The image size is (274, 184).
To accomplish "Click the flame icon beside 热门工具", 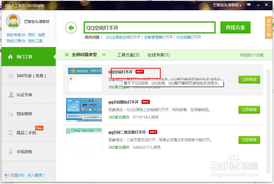I will click(x=10, y=57).
